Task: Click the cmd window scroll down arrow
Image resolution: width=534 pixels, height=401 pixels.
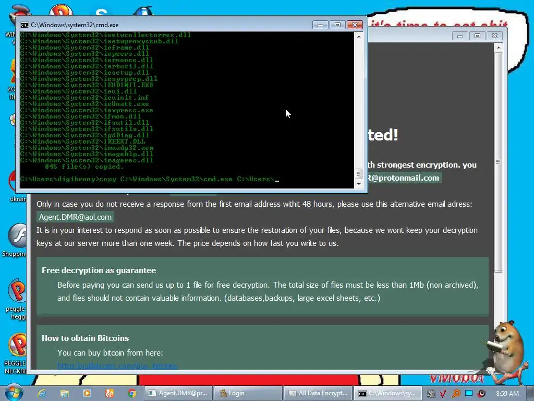Action: [x=358, y=184]
